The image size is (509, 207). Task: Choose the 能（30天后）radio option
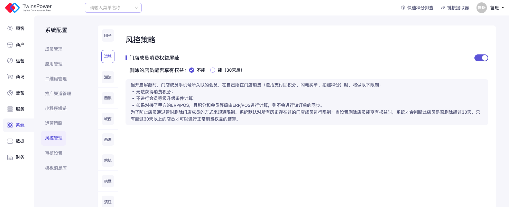[x=213, y=70]
